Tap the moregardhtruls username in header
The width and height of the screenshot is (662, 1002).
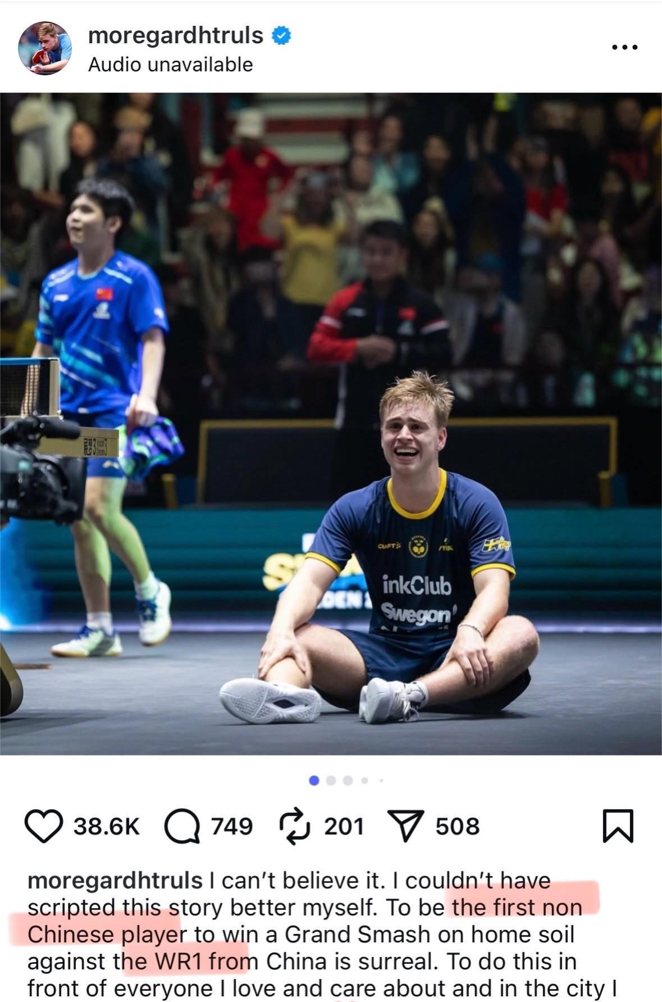176,35
